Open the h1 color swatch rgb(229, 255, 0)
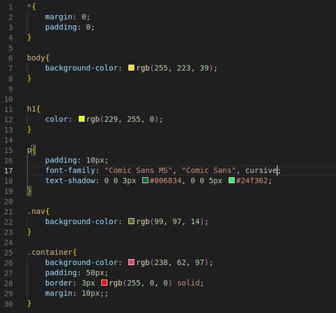The height and width of the screenshot is (313, 336). (x=81, y=119)
